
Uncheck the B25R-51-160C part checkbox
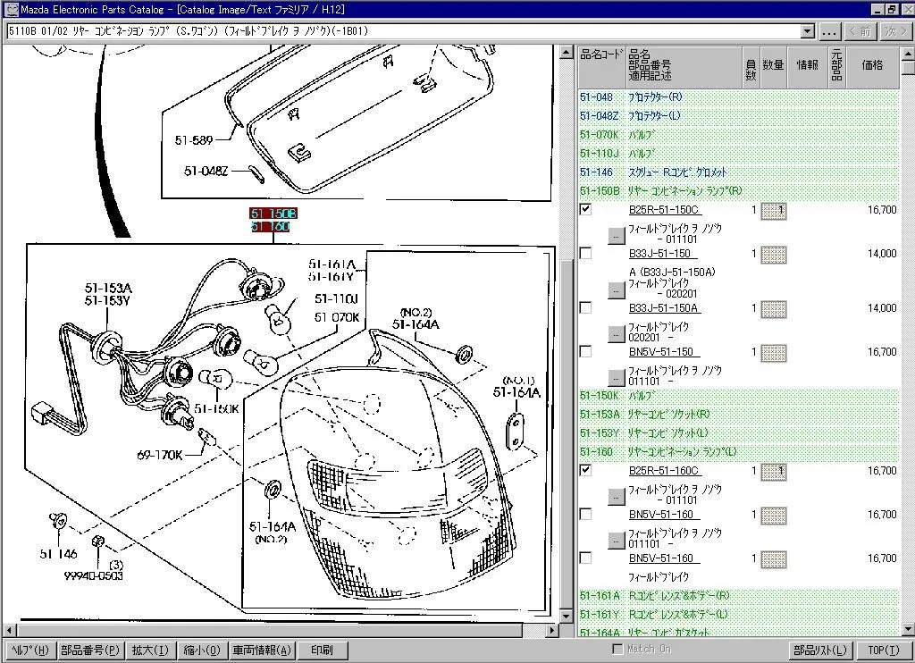point(585,470)
